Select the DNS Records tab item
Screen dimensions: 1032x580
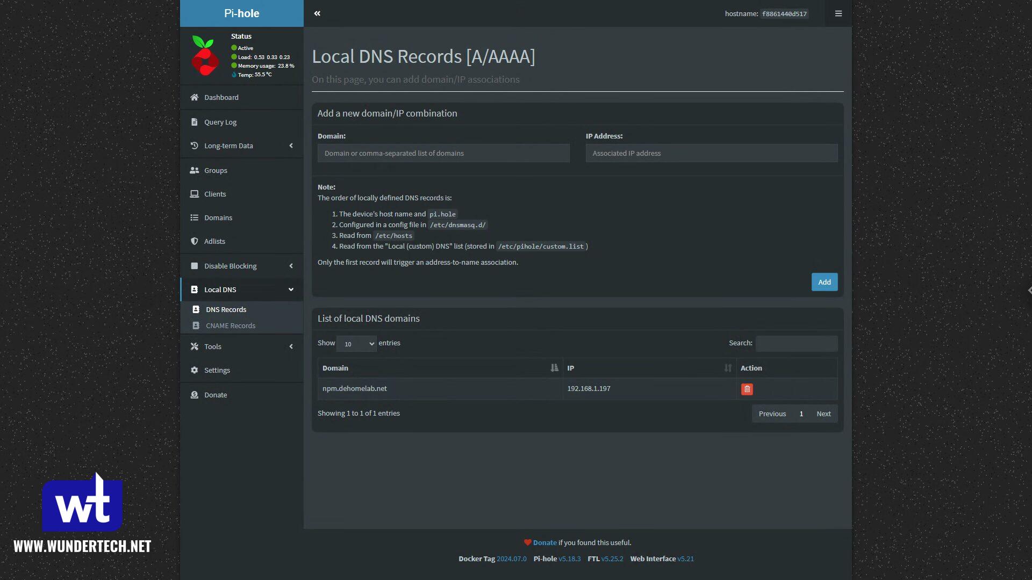click(x=225, y=309)
